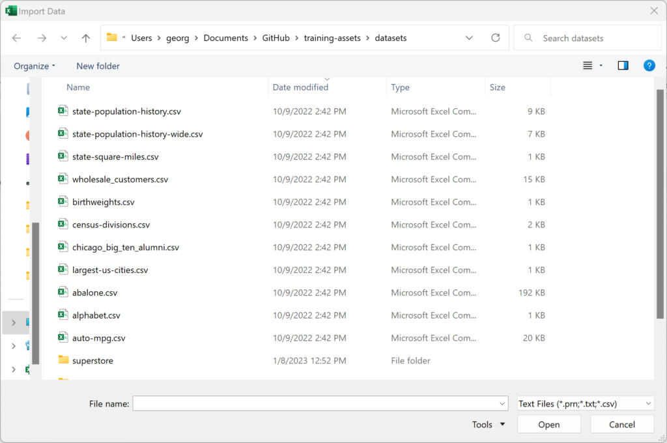Click the New folder button
Viewport: 667px width, 443px height.
pyautogui.click(x=98, y=66)
